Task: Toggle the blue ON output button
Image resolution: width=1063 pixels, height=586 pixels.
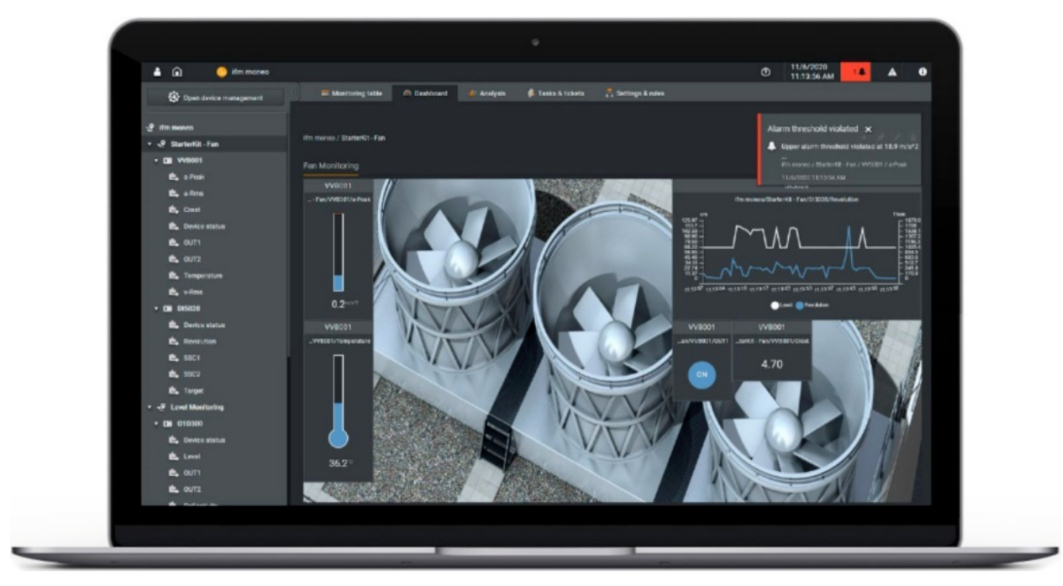Action: click(702, 374)
